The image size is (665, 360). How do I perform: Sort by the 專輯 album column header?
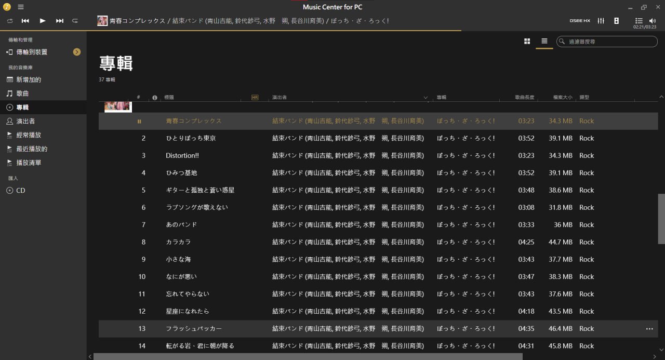click(441, 97)
